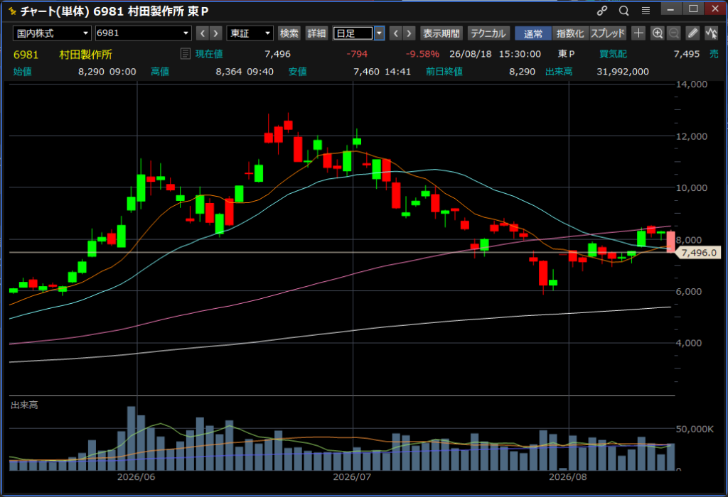Go to next stock with right arrow after code

click(x=215, y=33)
